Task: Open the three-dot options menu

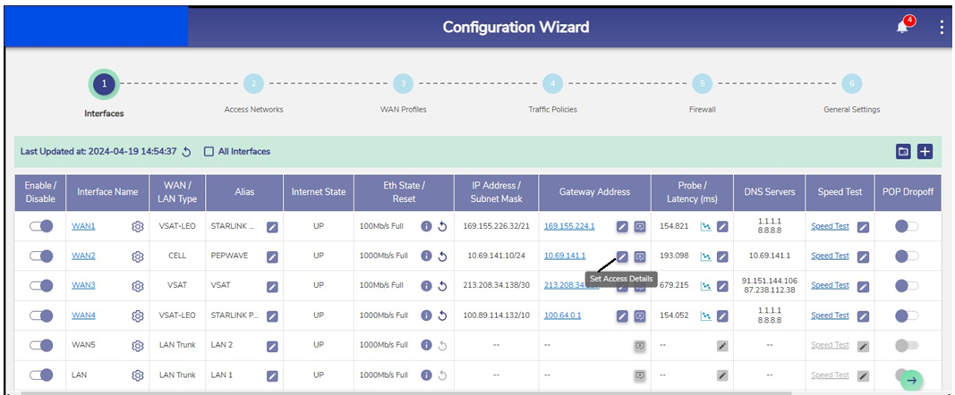Action: (x=942, y=27)
